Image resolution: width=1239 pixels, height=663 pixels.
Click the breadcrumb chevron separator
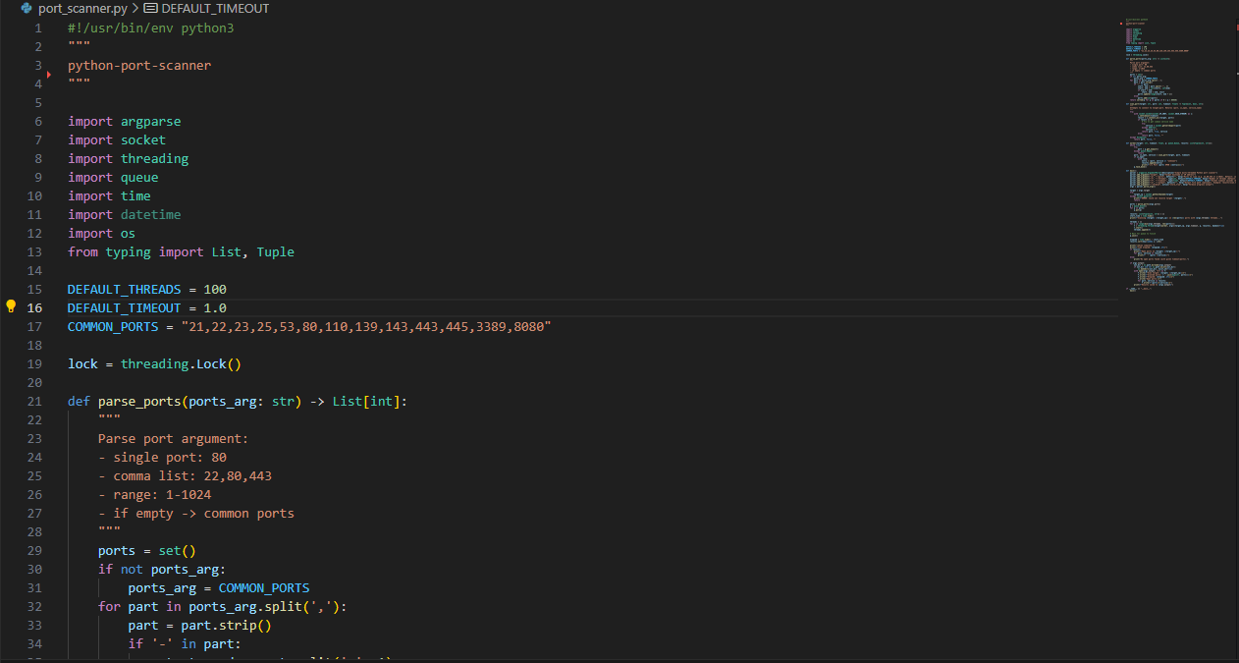click(135, 8)
